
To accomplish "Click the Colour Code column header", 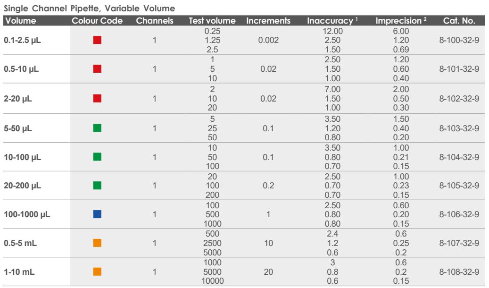I will pyautogui.click(x=97, y=21).
